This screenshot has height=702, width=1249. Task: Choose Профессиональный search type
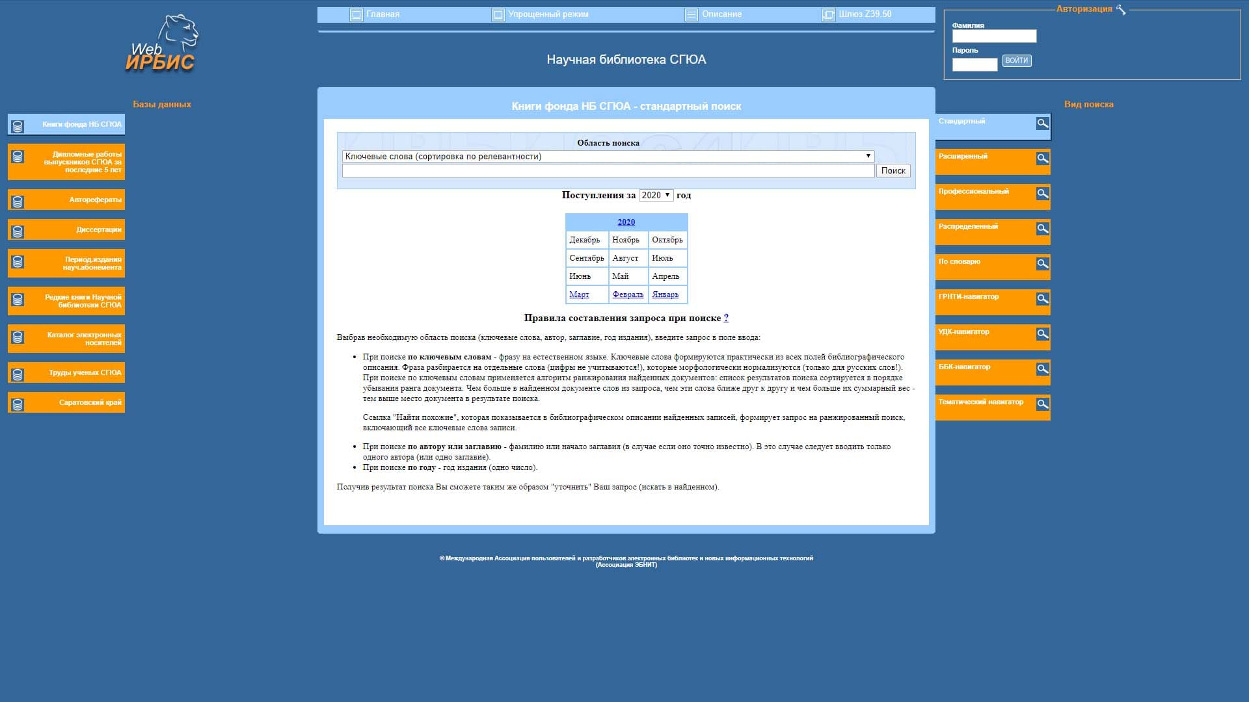(x=993, y=197)
